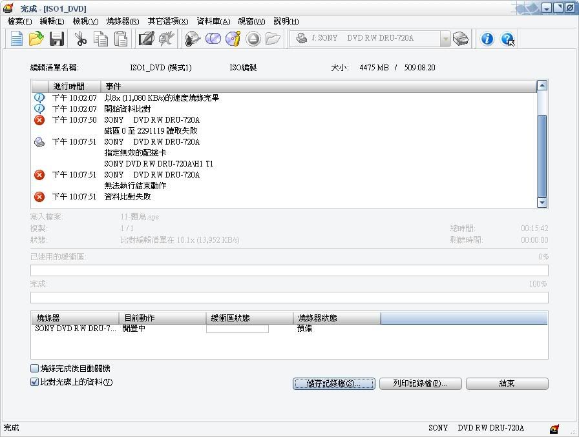
Task: Eject the disc with the eject icon
Action: (253, 38)
